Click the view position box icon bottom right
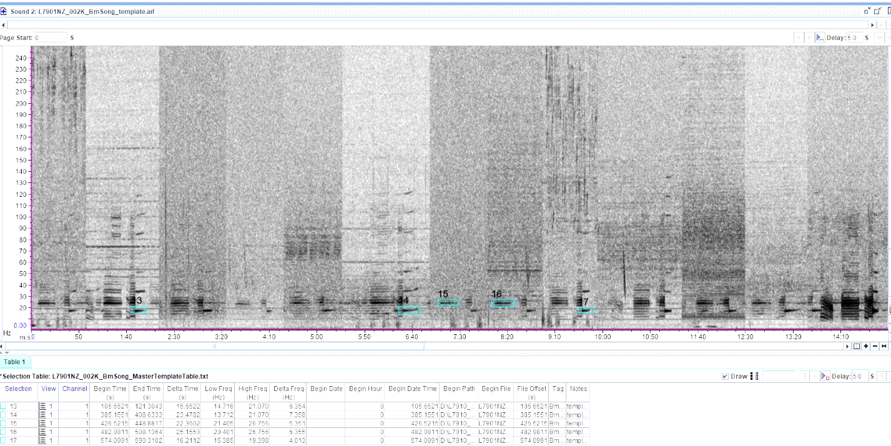Screen dimensions: 891x446 pos(856,347)
